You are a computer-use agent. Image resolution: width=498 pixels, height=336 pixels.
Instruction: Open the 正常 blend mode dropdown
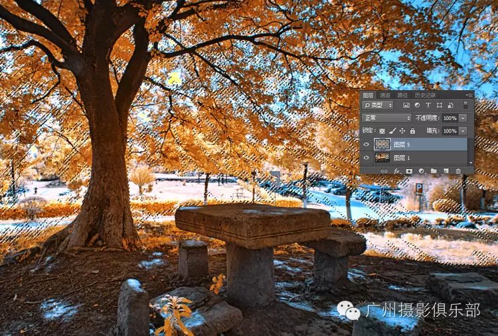387,118
